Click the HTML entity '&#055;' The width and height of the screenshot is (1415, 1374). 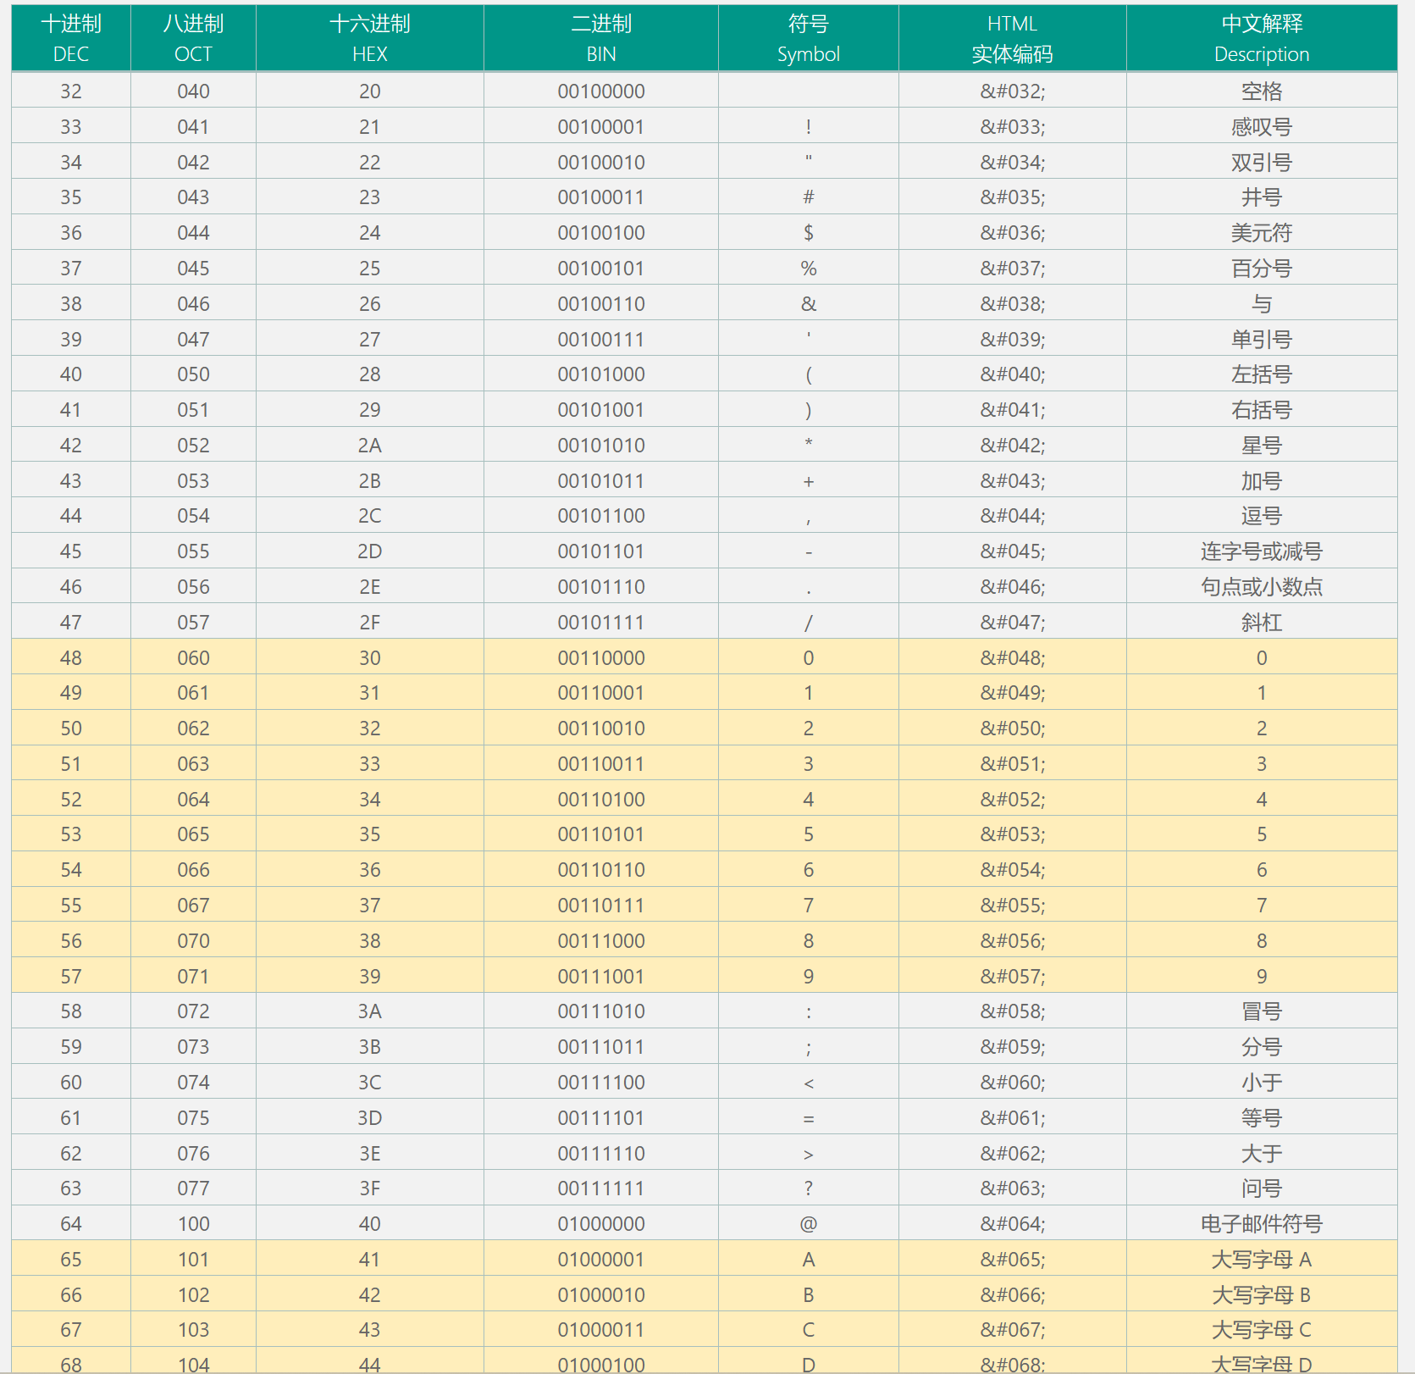(1013, 905)
